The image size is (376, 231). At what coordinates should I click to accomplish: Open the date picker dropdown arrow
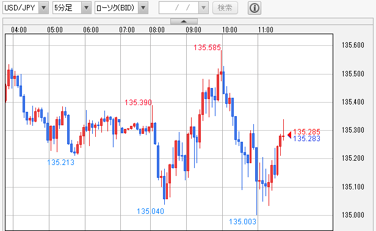coord(203,8)
